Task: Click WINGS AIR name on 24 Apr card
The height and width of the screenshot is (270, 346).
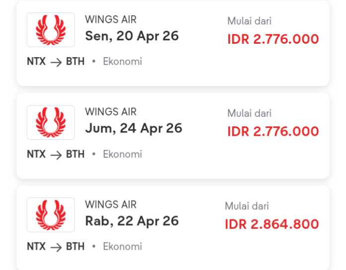Action: (x=110, y=112)
